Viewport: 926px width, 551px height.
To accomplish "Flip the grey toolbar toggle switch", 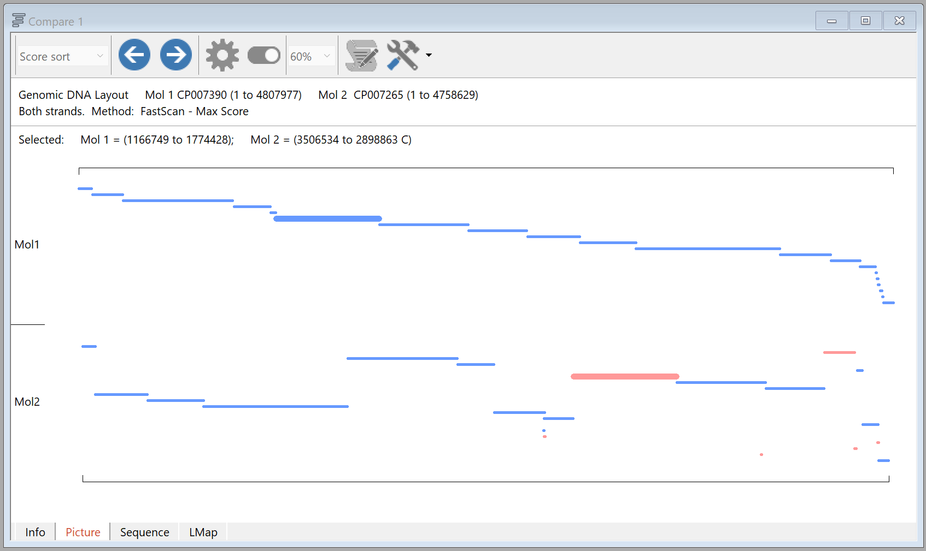I will tap(264, 55).
